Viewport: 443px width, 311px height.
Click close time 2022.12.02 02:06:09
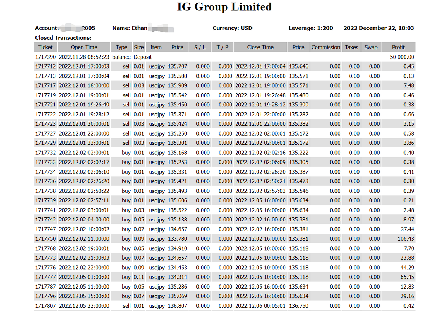pyautogui.click(x=260, y=162)
